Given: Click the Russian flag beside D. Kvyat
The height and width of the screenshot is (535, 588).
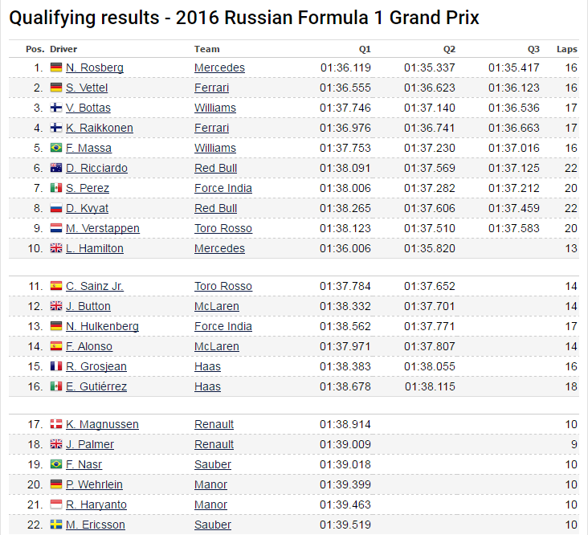Looking at the screenshot, I should 55,208.
